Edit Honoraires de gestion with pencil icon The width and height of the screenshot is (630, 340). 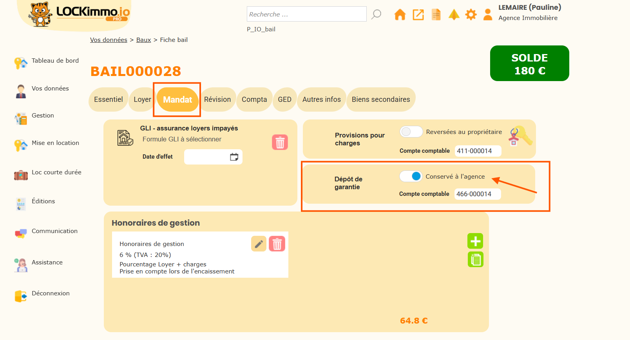[259, 244]
